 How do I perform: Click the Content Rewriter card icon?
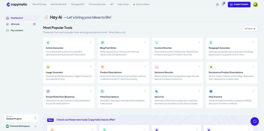[x=156, y=42]
